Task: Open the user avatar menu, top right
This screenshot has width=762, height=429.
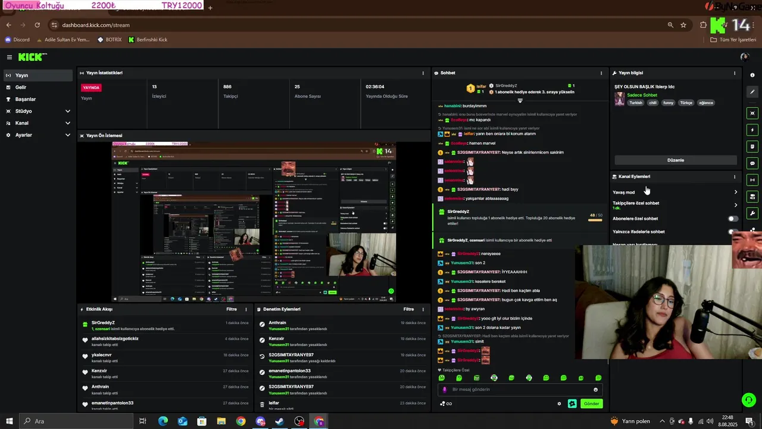Action: click(x=744, y=57)
